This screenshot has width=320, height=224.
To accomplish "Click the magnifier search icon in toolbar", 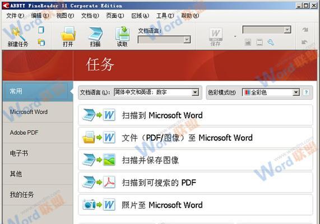I will point(271,43).
